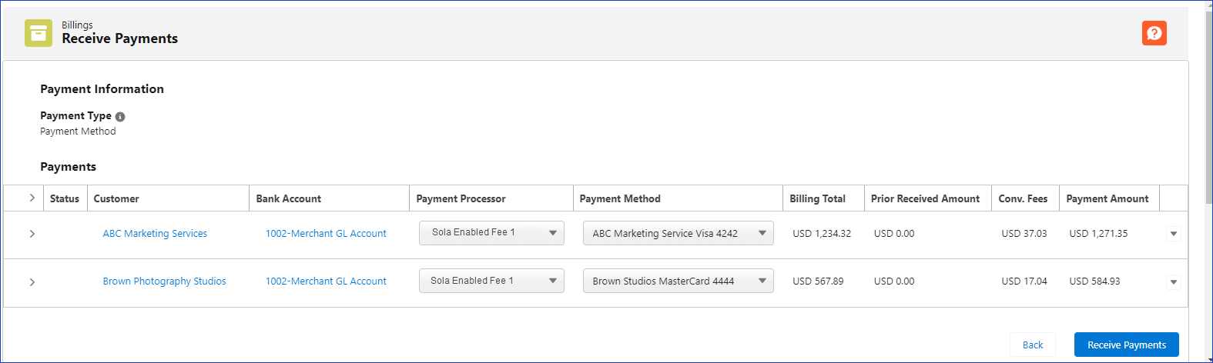Open ABC Marketing's 1002-Merchant GL Account link
1213x363 pixels.
(x=326, y=234)
